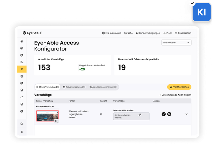Open the Sprache language menu
Viewport: 214px width, 164px height.
pyautogui.click(x=128, y=33)
